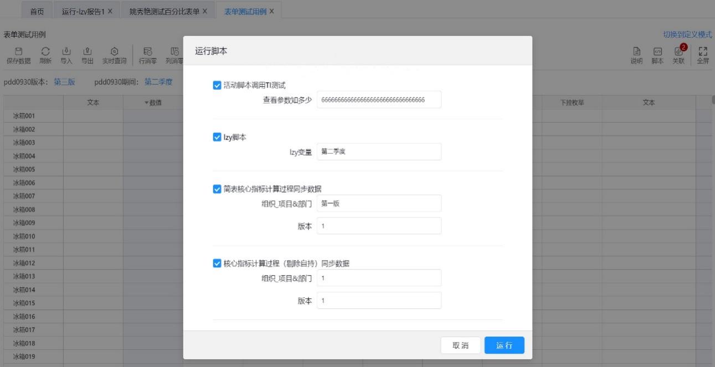Uncheck 简表核心指标计算过程同步数据 checkbox
Viewport: 715px width, 367px height.
tap(217, 189)
